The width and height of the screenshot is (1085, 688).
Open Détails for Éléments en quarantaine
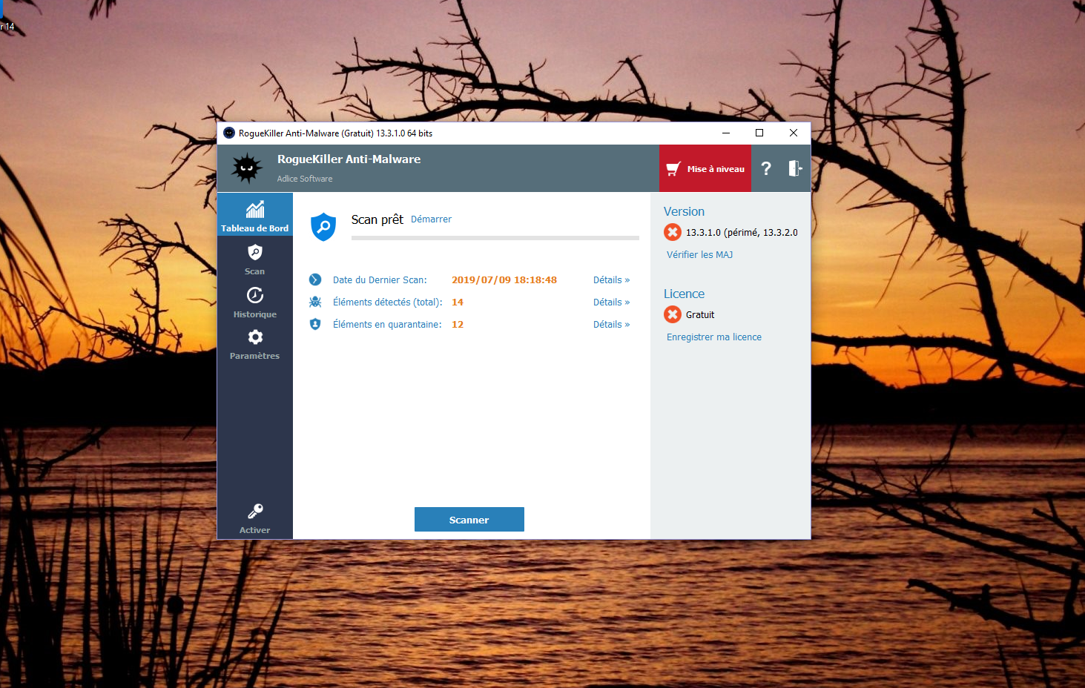pyautogui.click(x=611, y=324)
